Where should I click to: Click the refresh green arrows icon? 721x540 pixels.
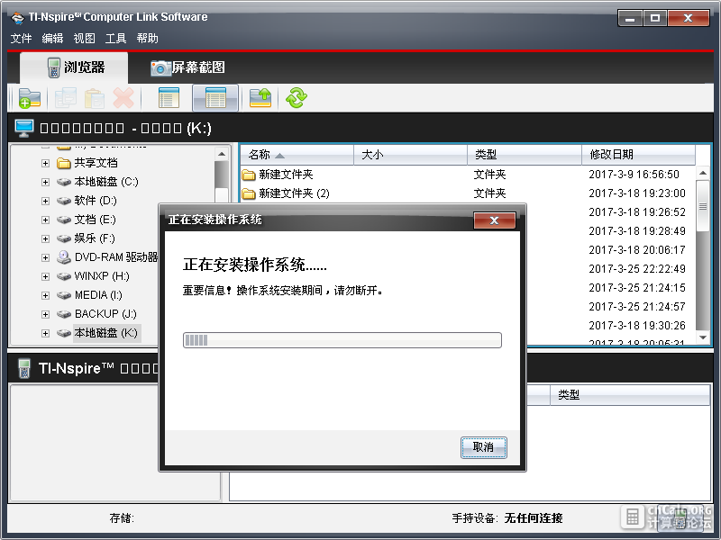point(297,98)
